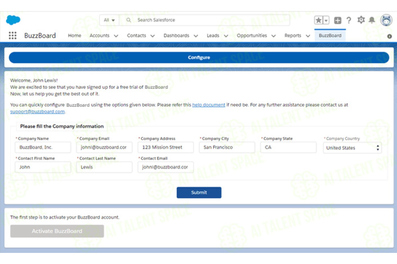Open the Favorites star icon

[x=319, y=20]
